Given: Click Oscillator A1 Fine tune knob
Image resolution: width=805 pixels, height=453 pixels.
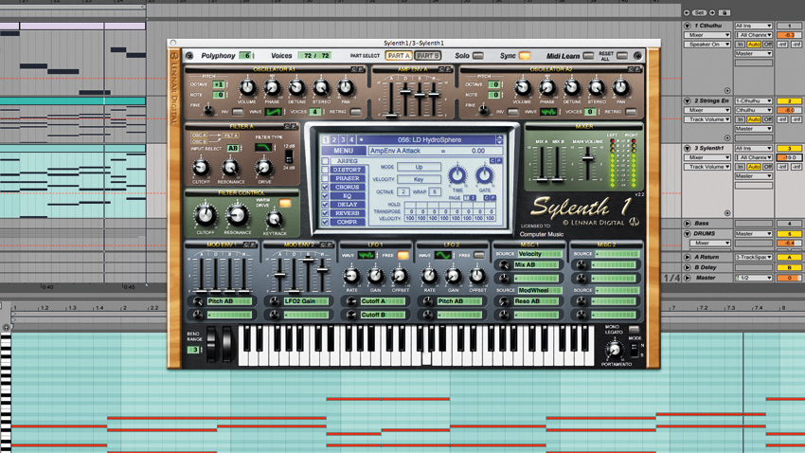Looking at the screenshot, I should [208, 109].
